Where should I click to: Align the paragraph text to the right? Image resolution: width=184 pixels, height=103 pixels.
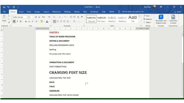pyautogui.click(x=61, y=21)
